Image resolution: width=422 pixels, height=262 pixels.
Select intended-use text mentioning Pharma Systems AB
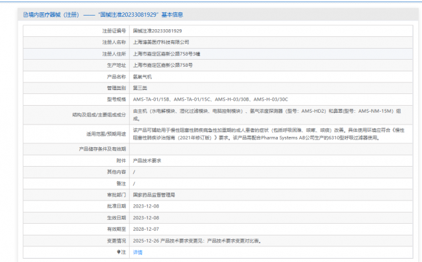(x=269, y=134)
